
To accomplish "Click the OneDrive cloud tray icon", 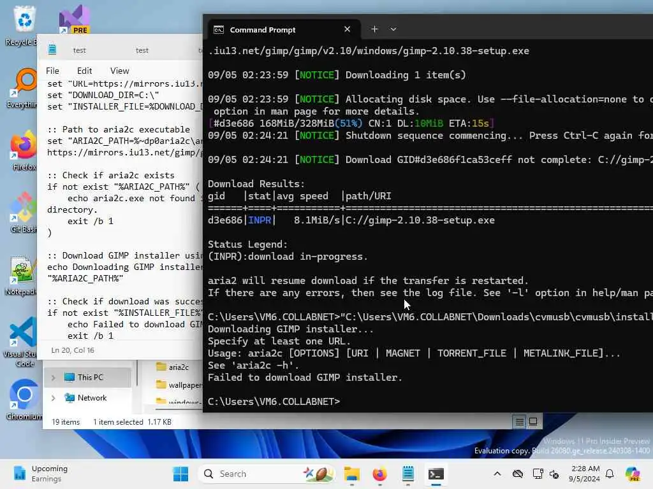I will (518, 474).
